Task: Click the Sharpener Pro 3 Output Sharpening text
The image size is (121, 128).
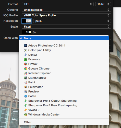Action: 52,101
